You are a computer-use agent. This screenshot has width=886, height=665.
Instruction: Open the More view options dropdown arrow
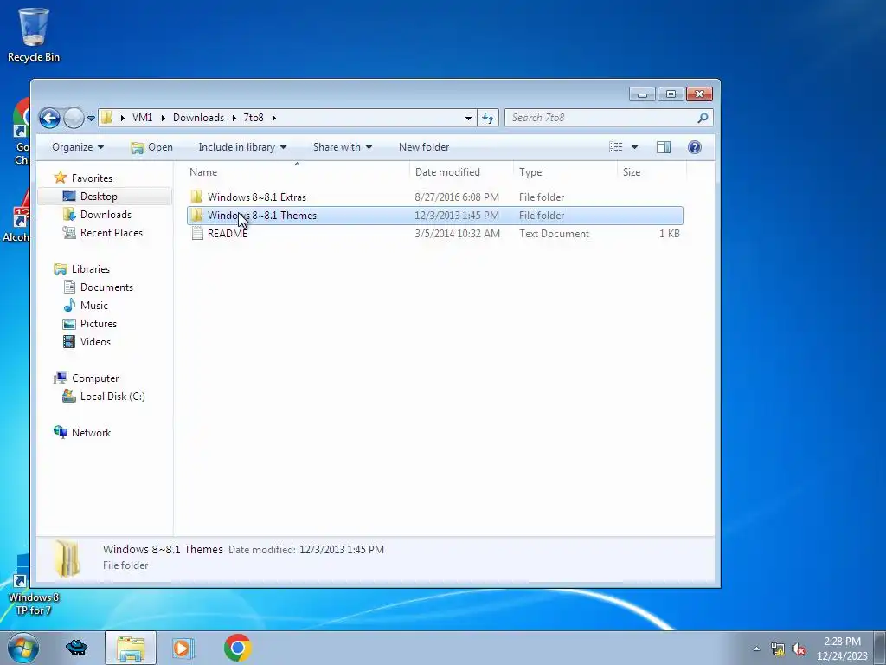click(x=634, y=147)
